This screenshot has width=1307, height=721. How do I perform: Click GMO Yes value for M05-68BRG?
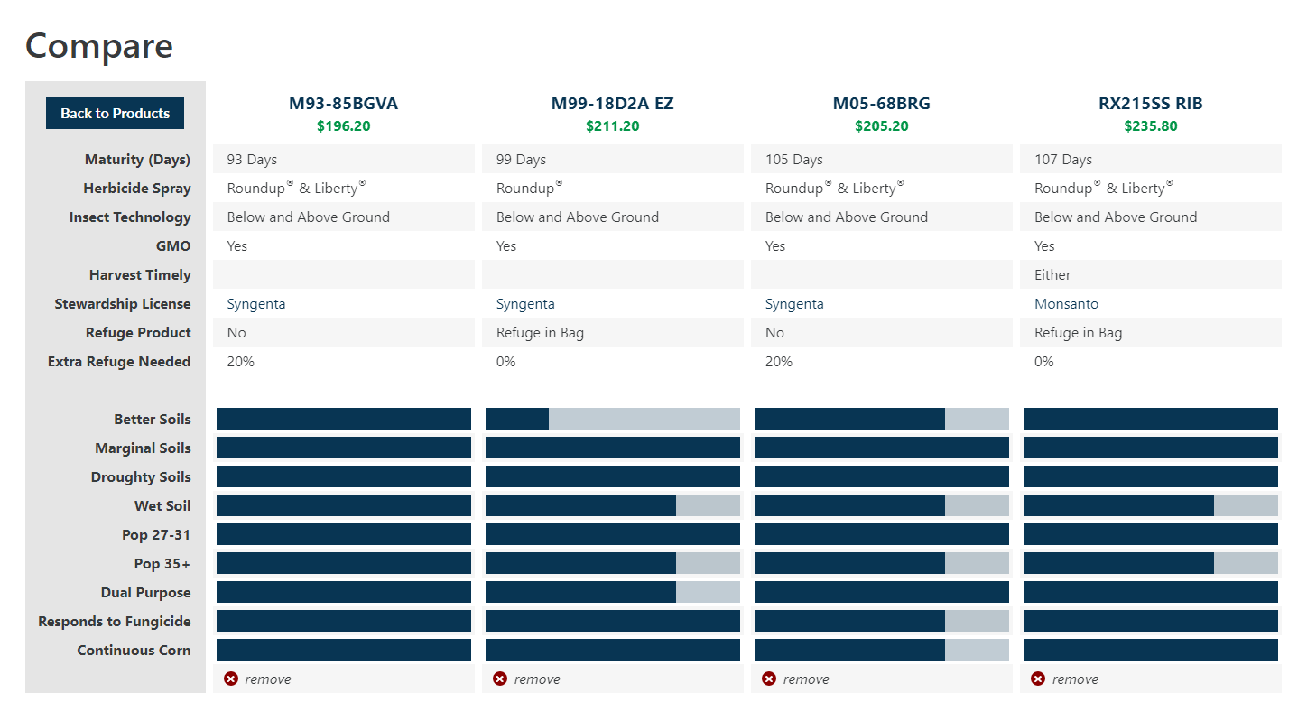(775, 246)
